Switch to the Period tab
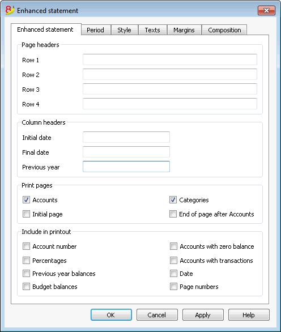The image size is (281, 332). tap(96, 30)
